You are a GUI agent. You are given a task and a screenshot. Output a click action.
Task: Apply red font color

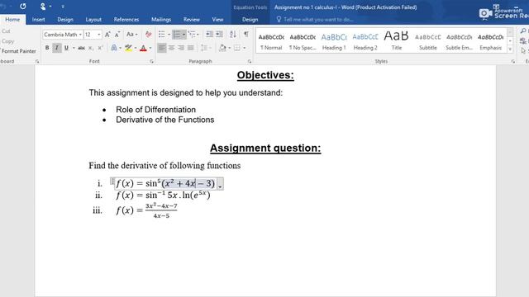(143, 48)
